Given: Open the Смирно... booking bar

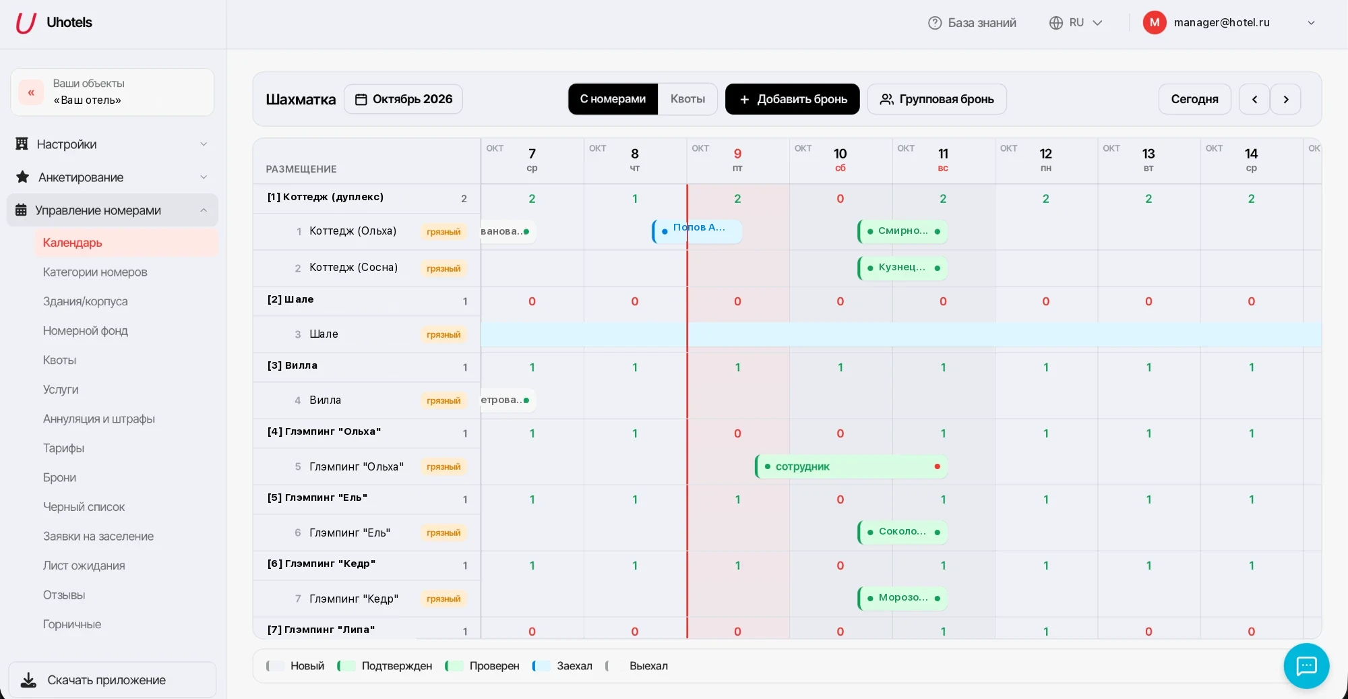Looking at the screenshot, I should 902,231.
